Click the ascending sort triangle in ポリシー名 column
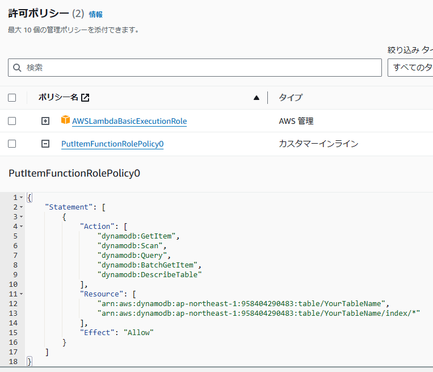 [257, 98]
